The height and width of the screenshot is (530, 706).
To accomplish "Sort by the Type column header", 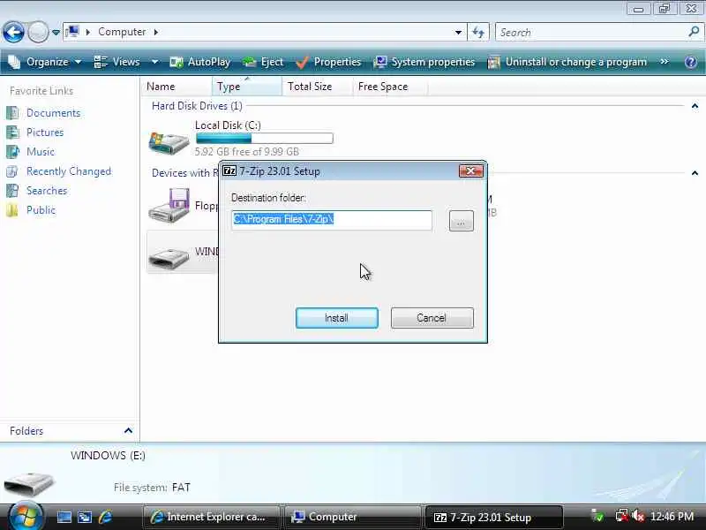I will coord(247,87).
